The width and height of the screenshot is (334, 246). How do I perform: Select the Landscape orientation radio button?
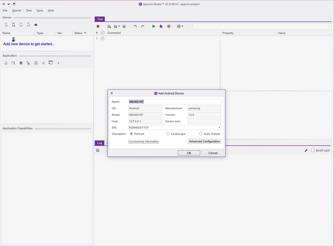click(x=168, y=134)
